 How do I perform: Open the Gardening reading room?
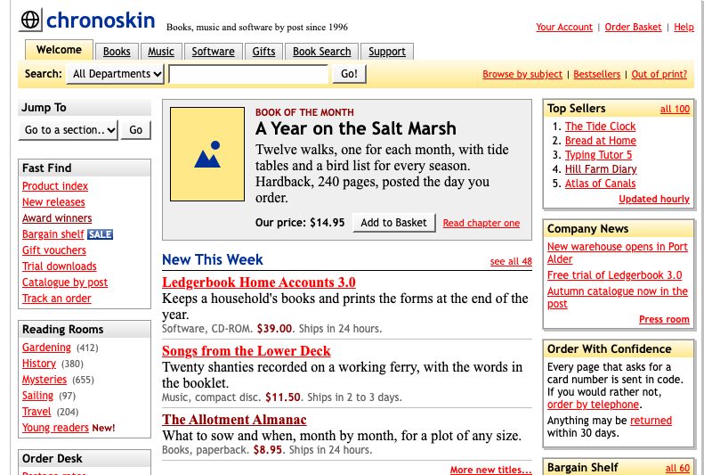46,348
